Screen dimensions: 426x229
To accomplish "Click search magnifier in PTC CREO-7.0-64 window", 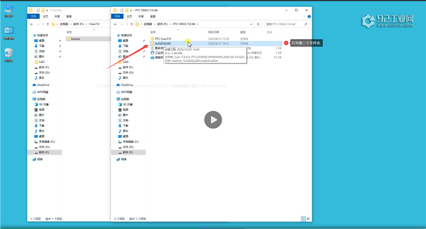I will click(306, 24).
